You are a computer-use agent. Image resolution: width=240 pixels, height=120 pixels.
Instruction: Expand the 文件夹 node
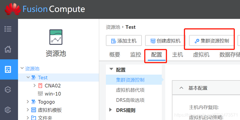[28, 118]
